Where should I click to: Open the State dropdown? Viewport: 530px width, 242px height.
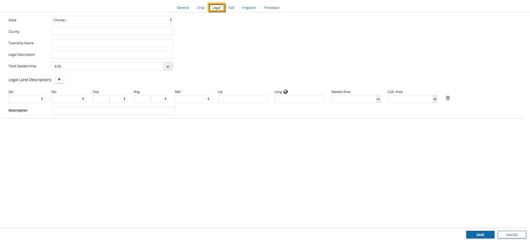pyautogui.click(x=112, y=20)
